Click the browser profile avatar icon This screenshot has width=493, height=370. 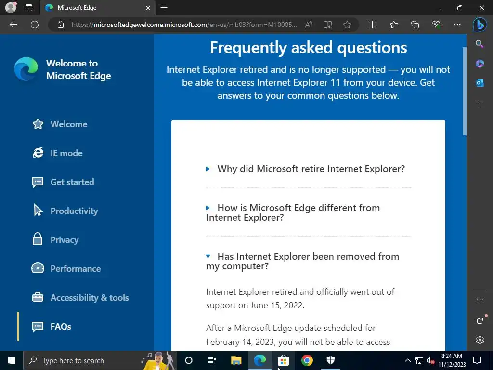[11, 8]
